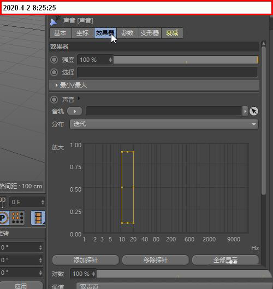Click the 对数 spinner arrows
This screenshot has height=289, width=273.
(x=93, y=274)
